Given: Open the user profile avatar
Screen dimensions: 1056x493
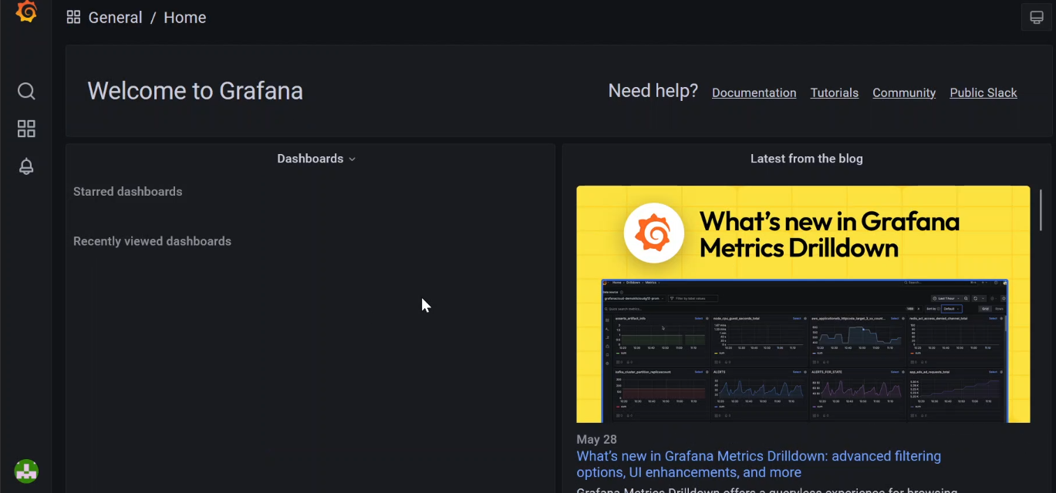Looking at the screenshot, I should (26, 471).
